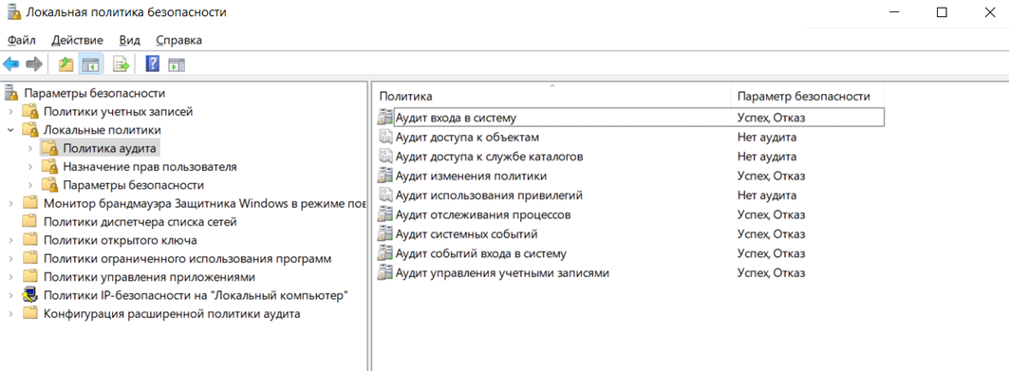Click the Аудит управления учетными записями policy icon
This screenshot has height=371, width=1009.
click(x=384, y=272)
